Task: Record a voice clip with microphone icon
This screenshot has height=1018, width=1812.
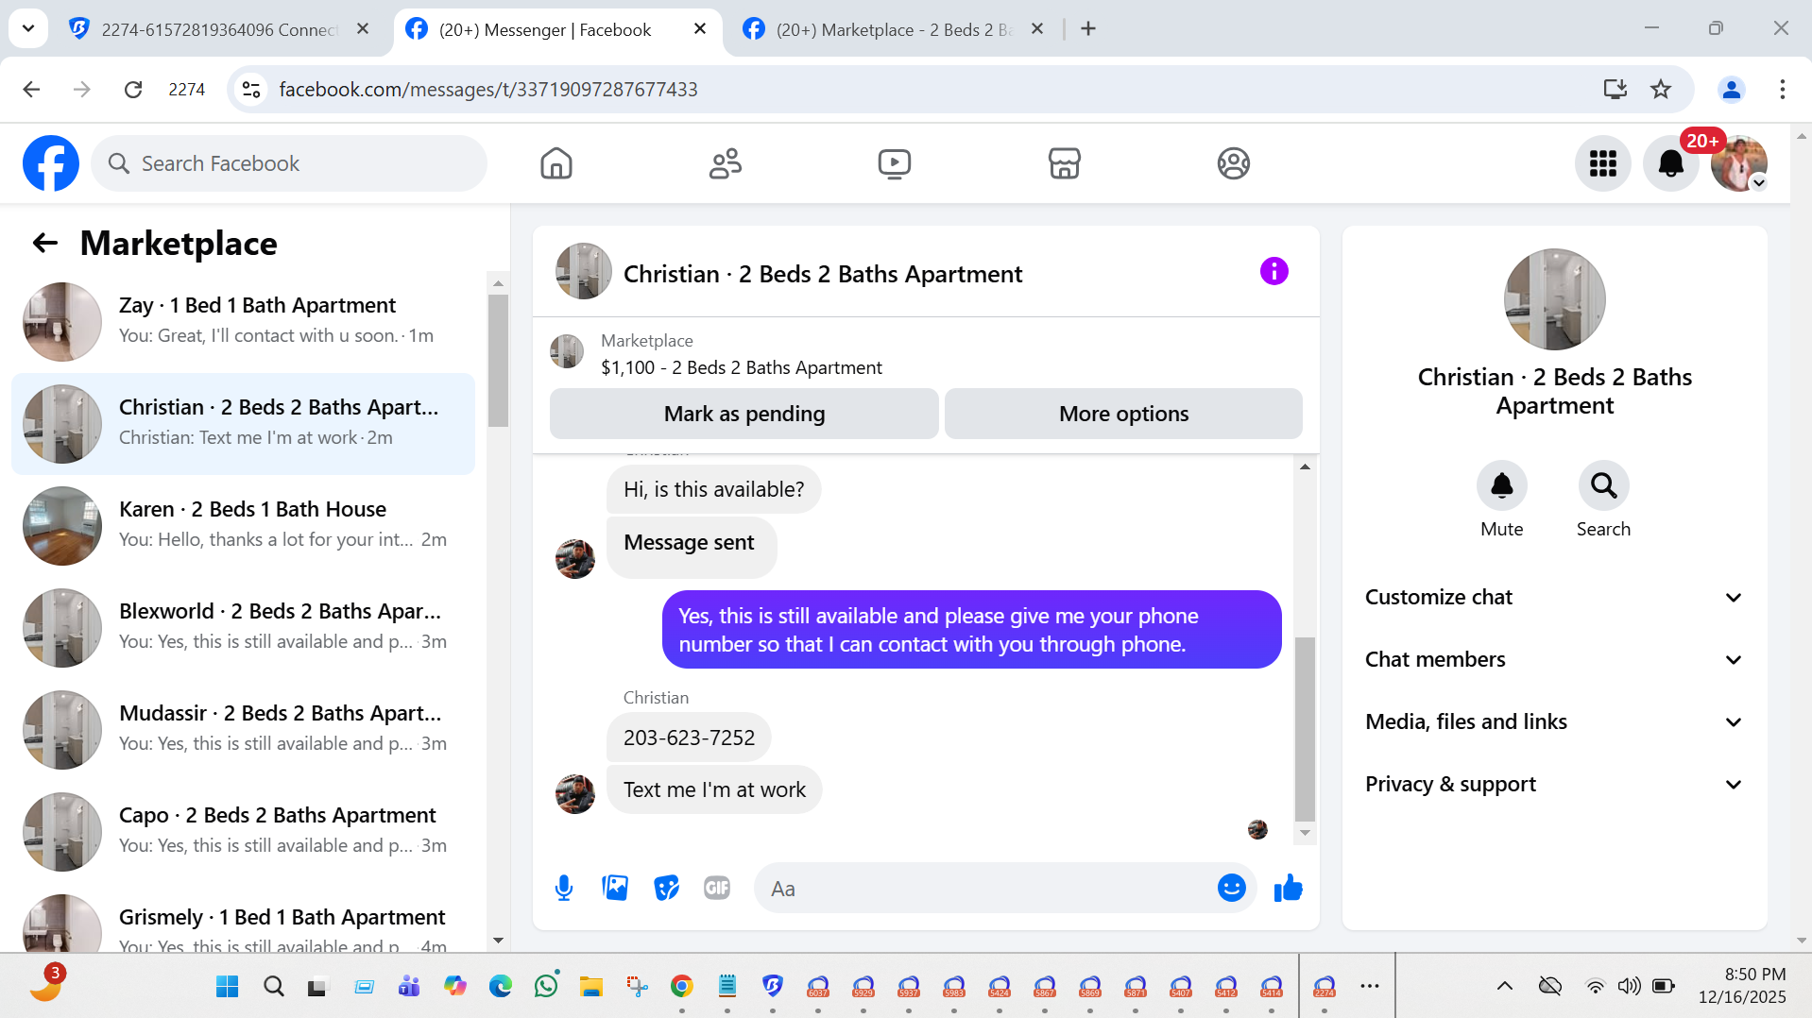Action: coord(564,888)
